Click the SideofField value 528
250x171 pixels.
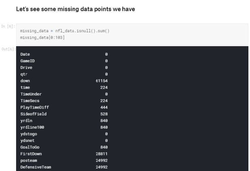point(104,114)
